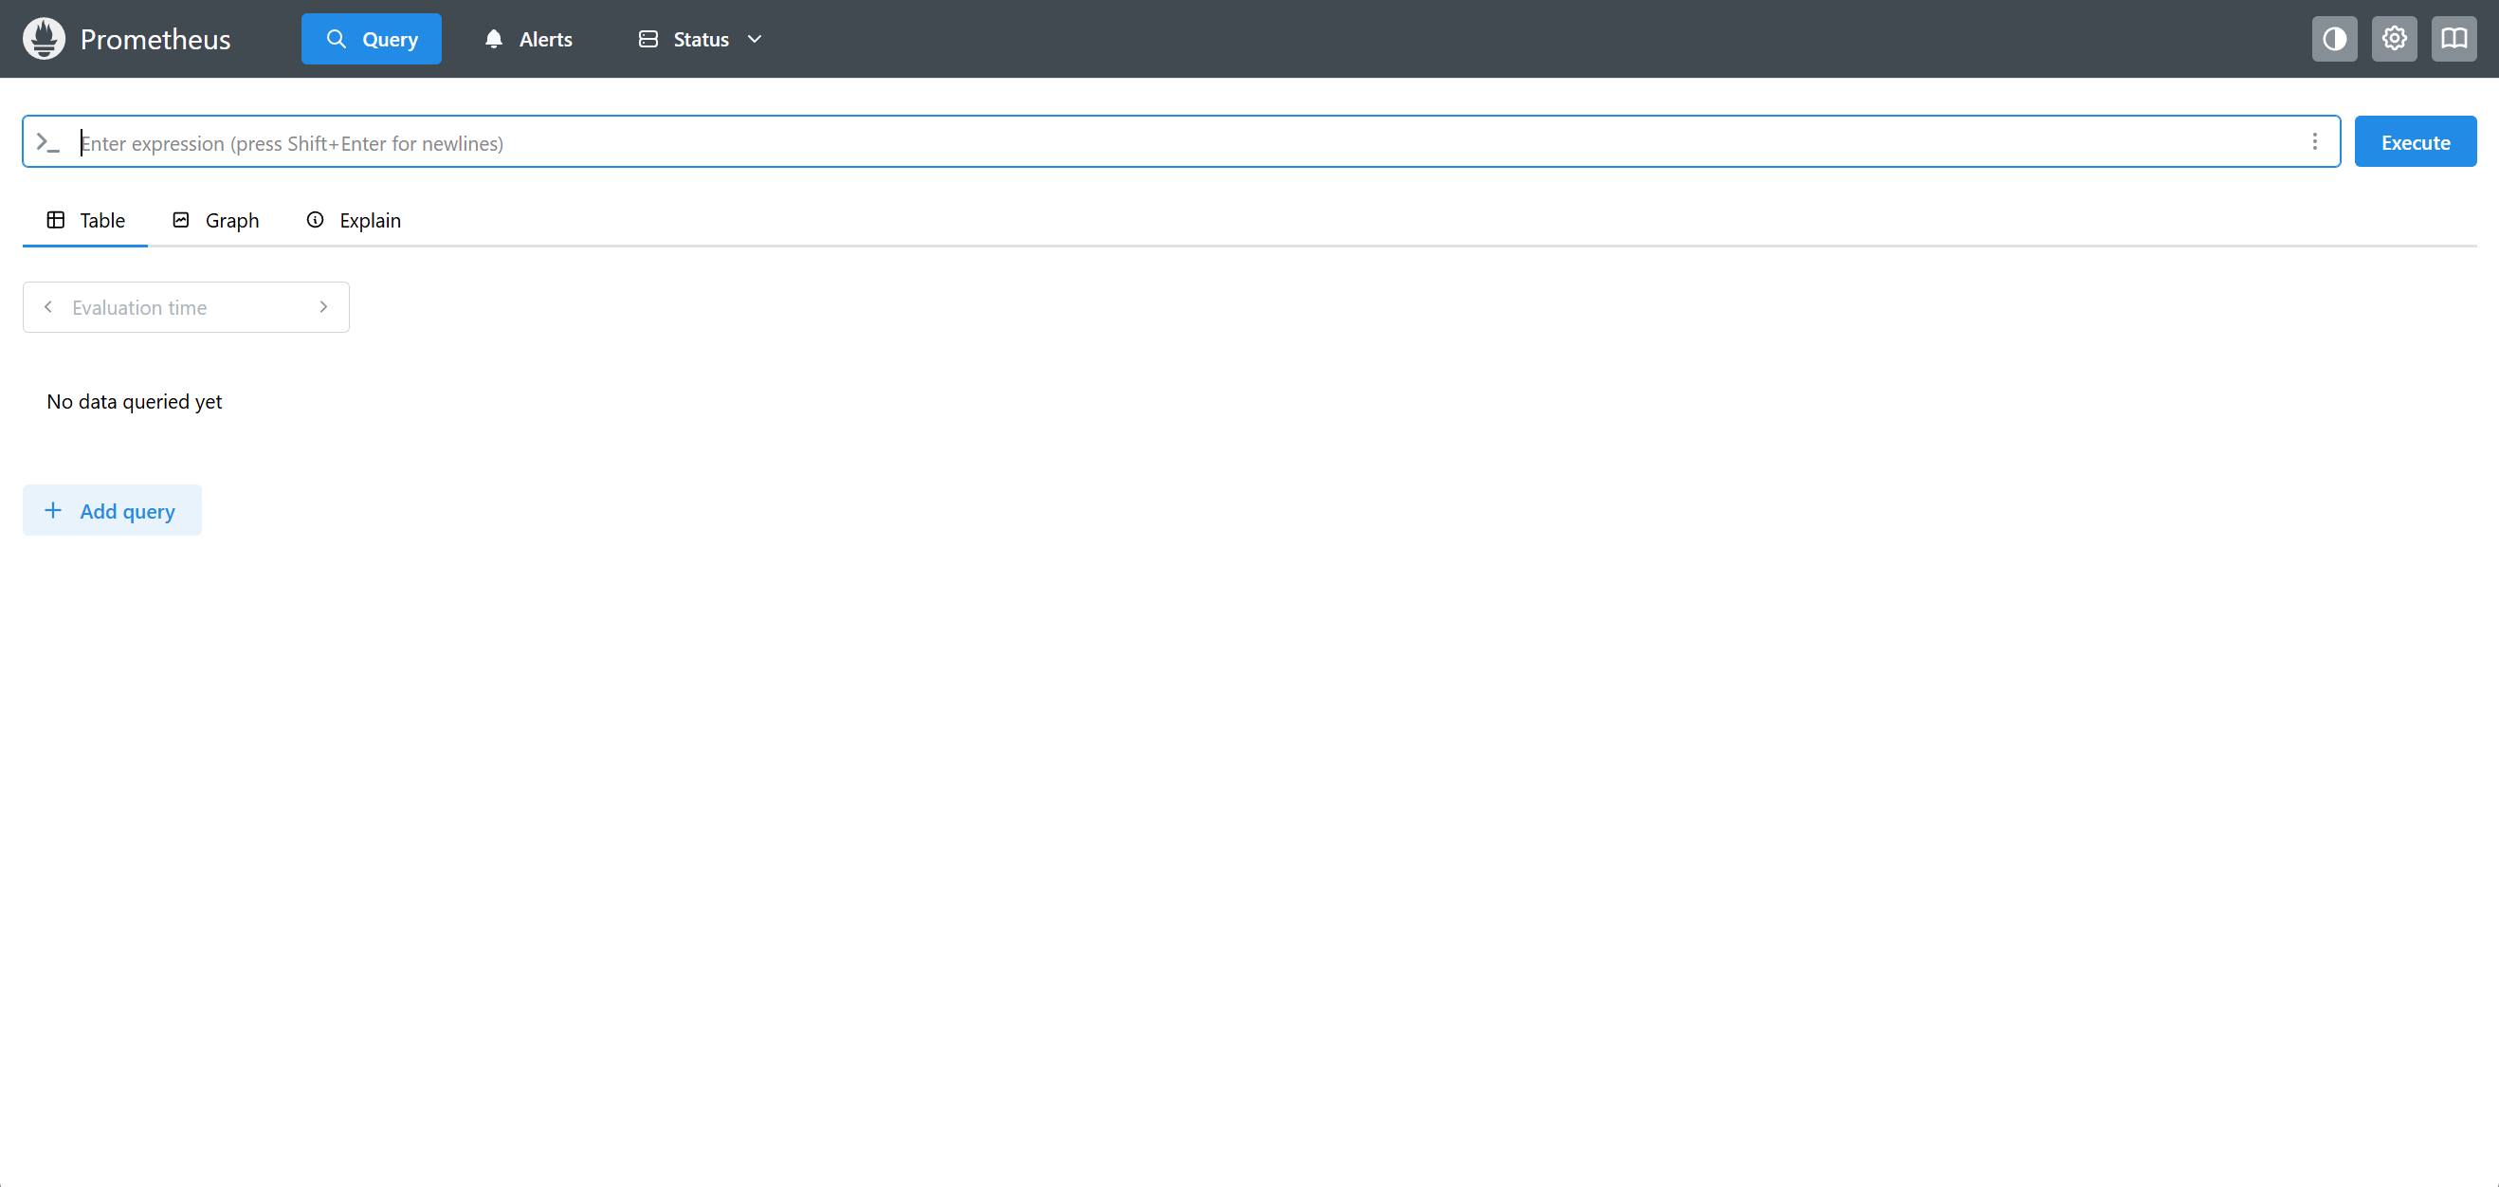Click the bell icon on Alerts
The height and width of the screenshot is (1187, 2499).
pyautogui.click(x=494, y=39)
